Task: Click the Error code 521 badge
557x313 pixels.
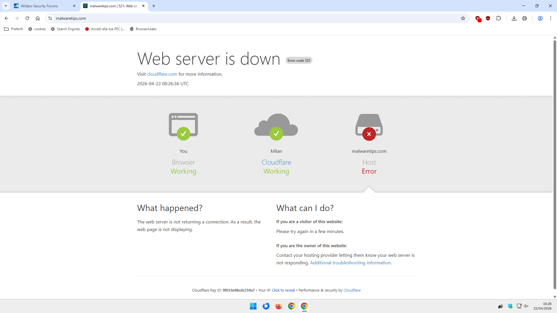Action: click(299, 61)
